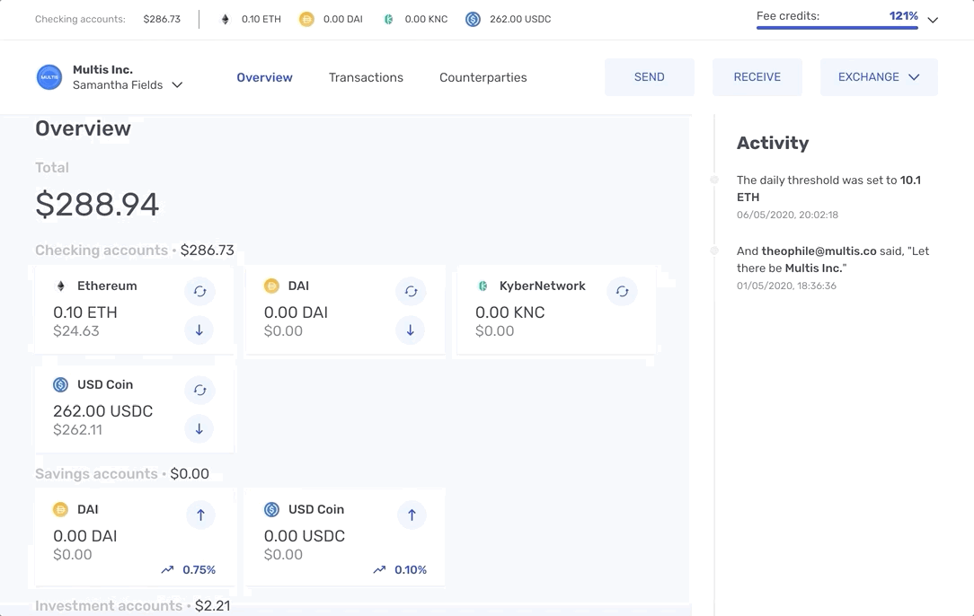
Task: Refresh the DAI checking account card
Action: pyautogui.click(x=411, y=291)
